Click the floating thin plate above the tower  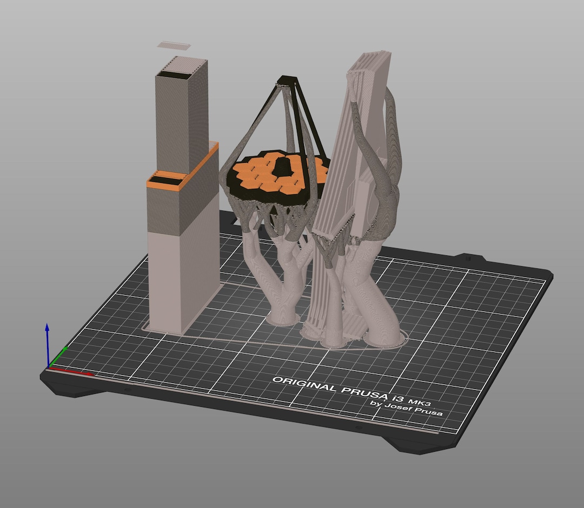tap(173, 44)
